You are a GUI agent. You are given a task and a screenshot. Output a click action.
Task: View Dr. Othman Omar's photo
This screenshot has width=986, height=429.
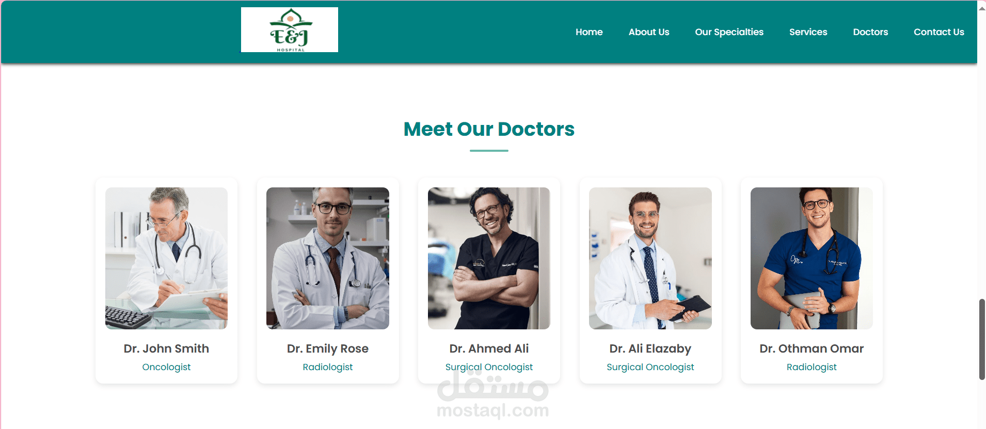click(x=812, y=258)
